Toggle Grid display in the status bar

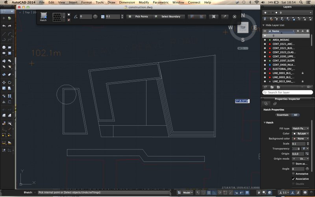coord(209,192)
